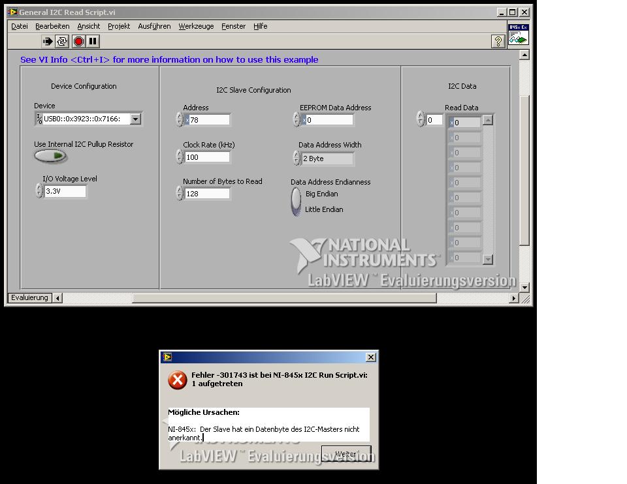The image size is (627, 484).
Task: Toggle Use Internal I2C Pullup Resistor switch
Action: [50, 156]
